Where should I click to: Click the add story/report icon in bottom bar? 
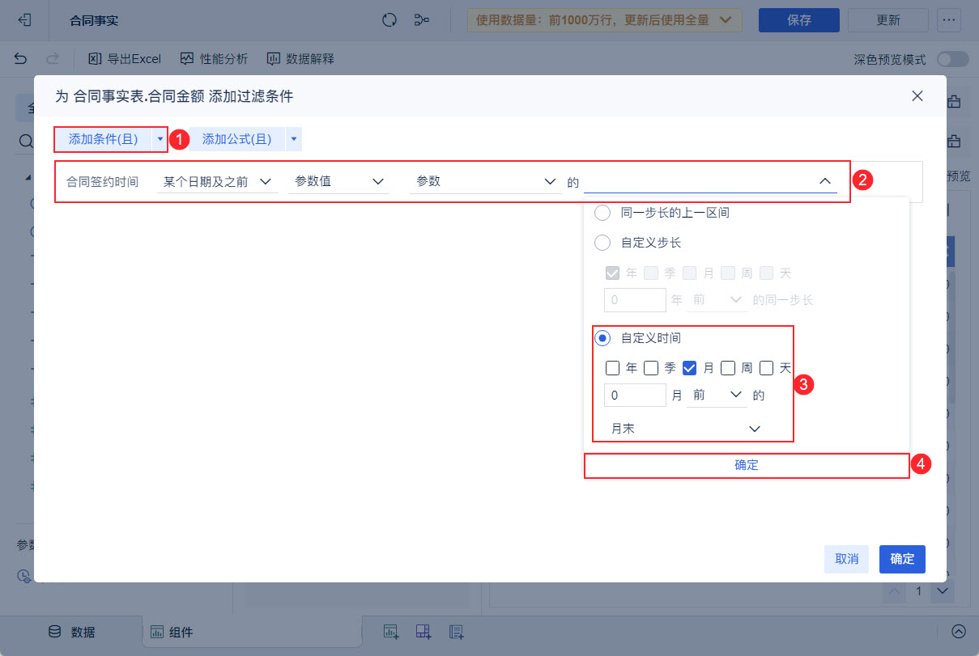[x=456, y=632]
